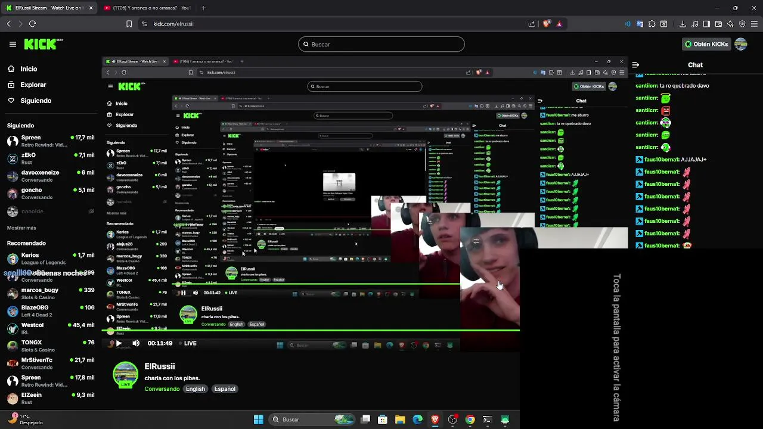Image resolution: width=763 pixels, height=429 pixels.
Task: Open Westcol IRL channel
Action: click(x=51, y=328)
